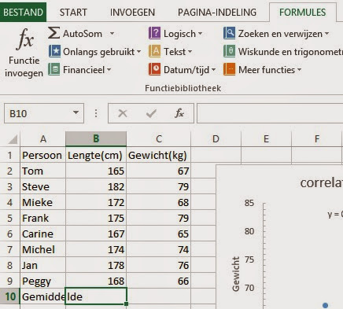Select cell containing Lengte(cm)

[x=96, y=155]
